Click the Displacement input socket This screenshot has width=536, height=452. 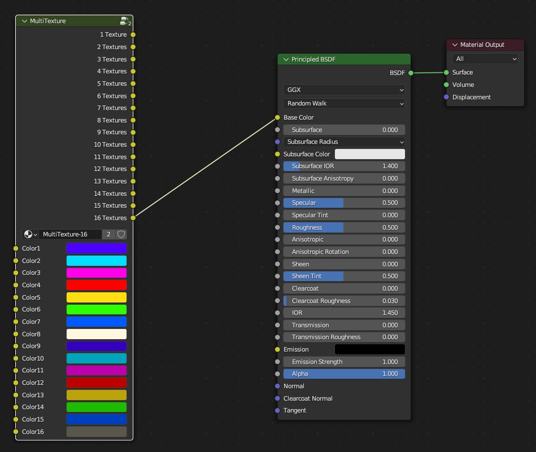[x=446, y=97]
